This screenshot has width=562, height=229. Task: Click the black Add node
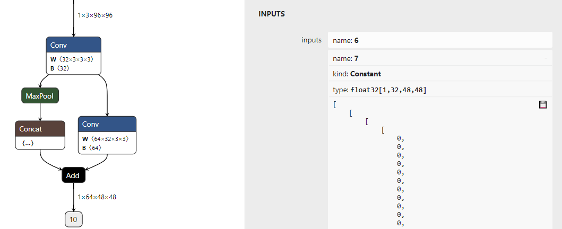73,174
